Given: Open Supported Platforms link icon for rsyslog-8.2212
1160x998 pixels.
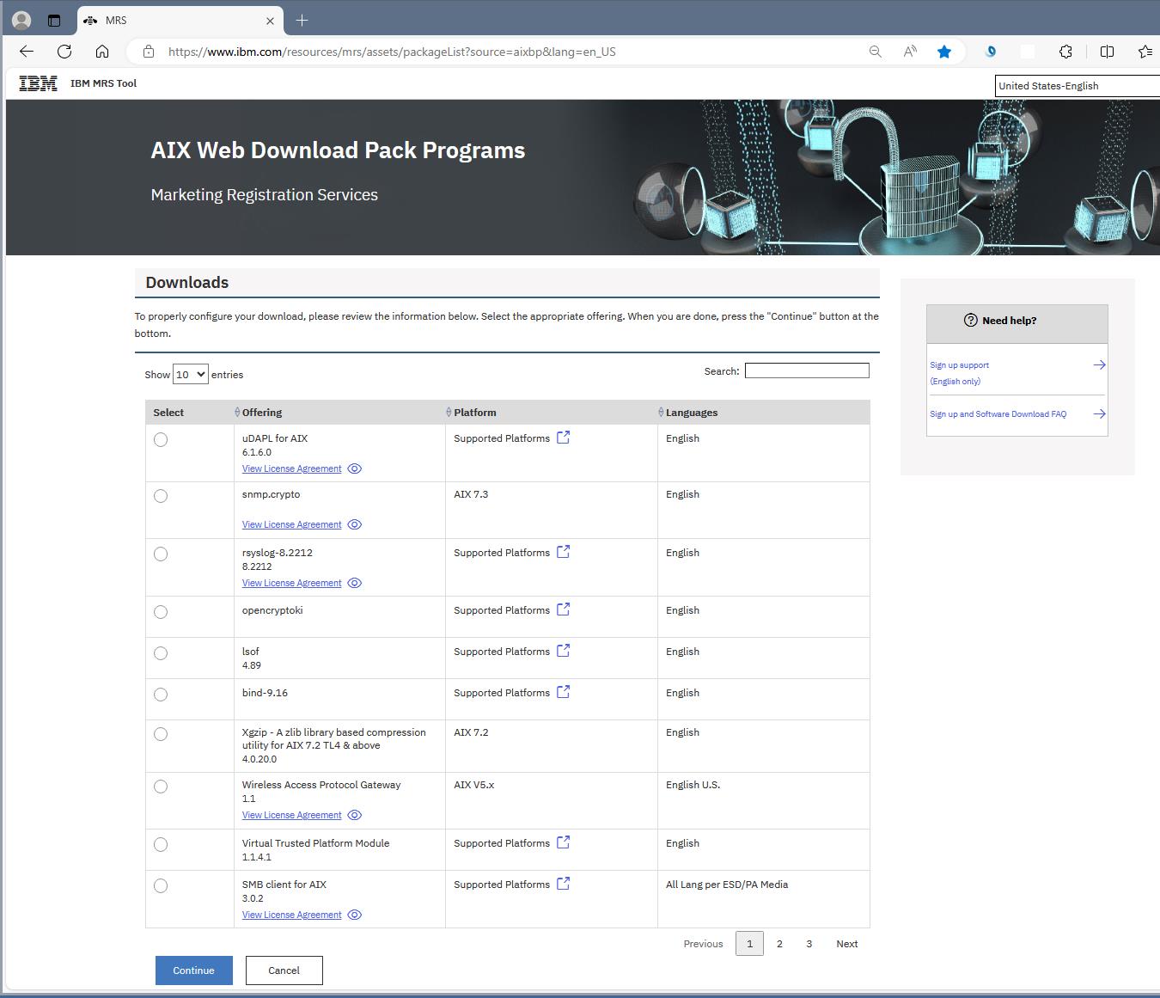Looking at the screenshot, I should [563, 552].
